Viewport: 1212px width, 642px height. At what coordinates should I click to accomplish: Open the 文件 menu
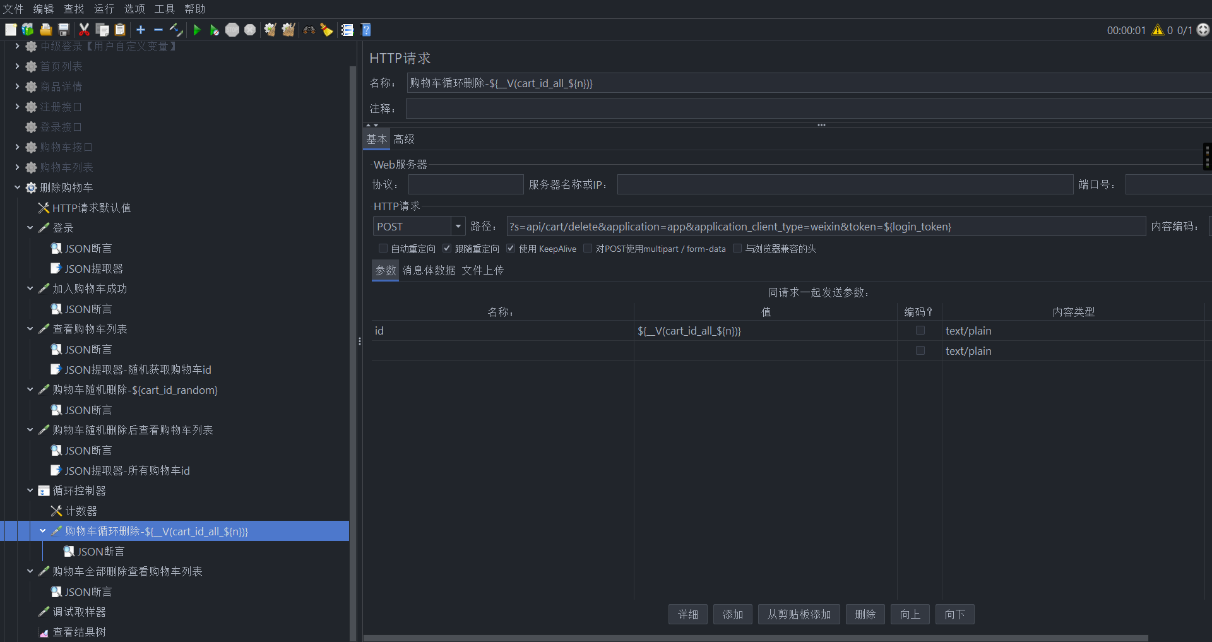[13, 9]
